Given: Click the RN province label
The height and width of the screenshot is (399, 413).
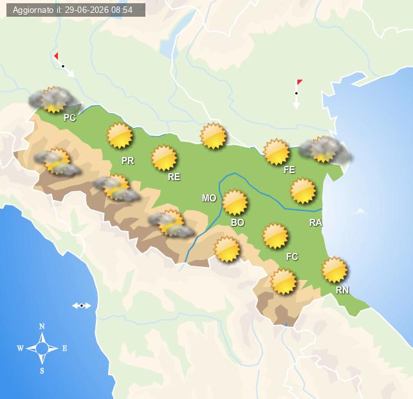Looking at the screenshot, I should (x=342, y=290).
